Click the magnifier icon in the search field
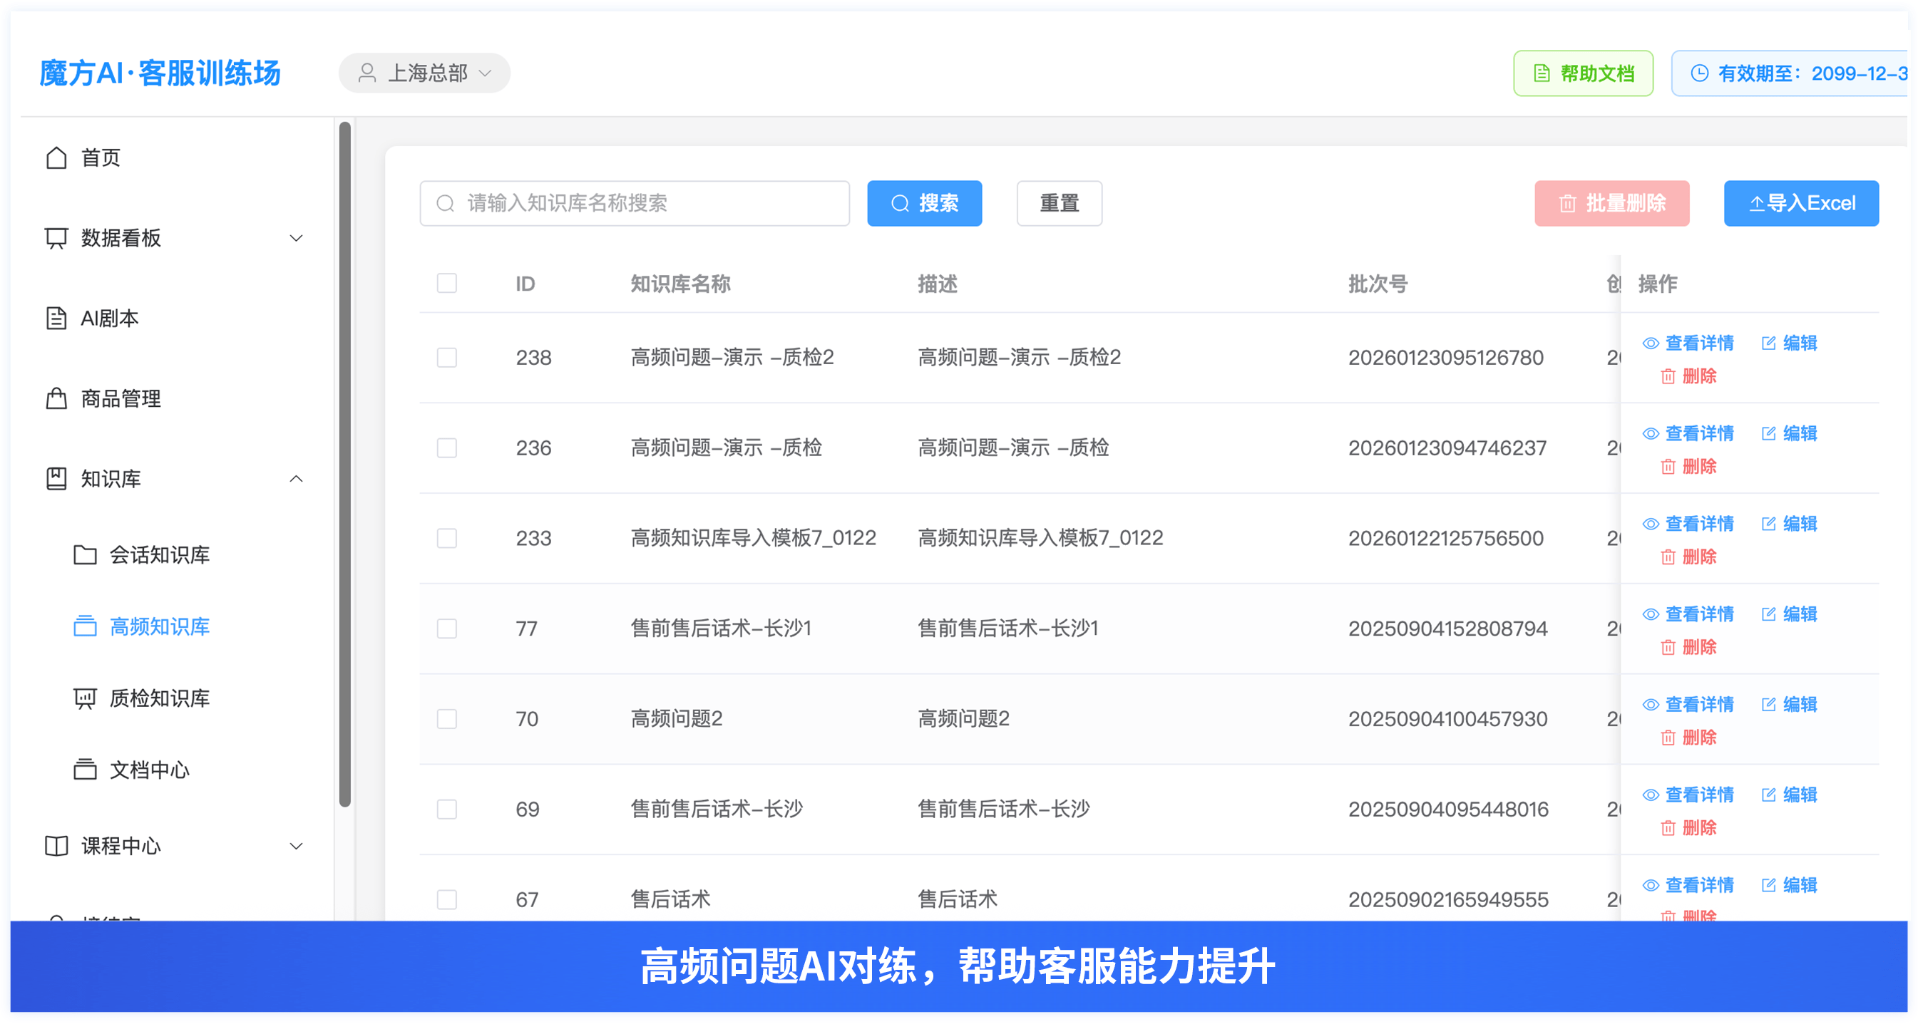1918x1024 pixels. (445, 203)
